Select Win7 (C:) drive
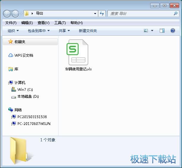The image size is (182, 168). [25, 89]
